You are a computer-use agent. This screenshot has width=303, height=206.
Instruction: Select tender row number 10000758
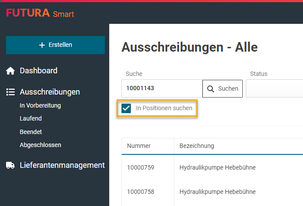pos(140,192)
